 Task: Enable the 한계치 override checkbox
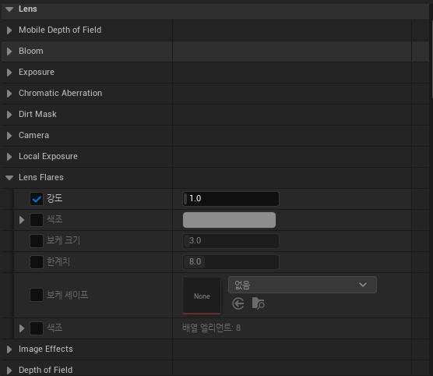click(x=37, y=262)
